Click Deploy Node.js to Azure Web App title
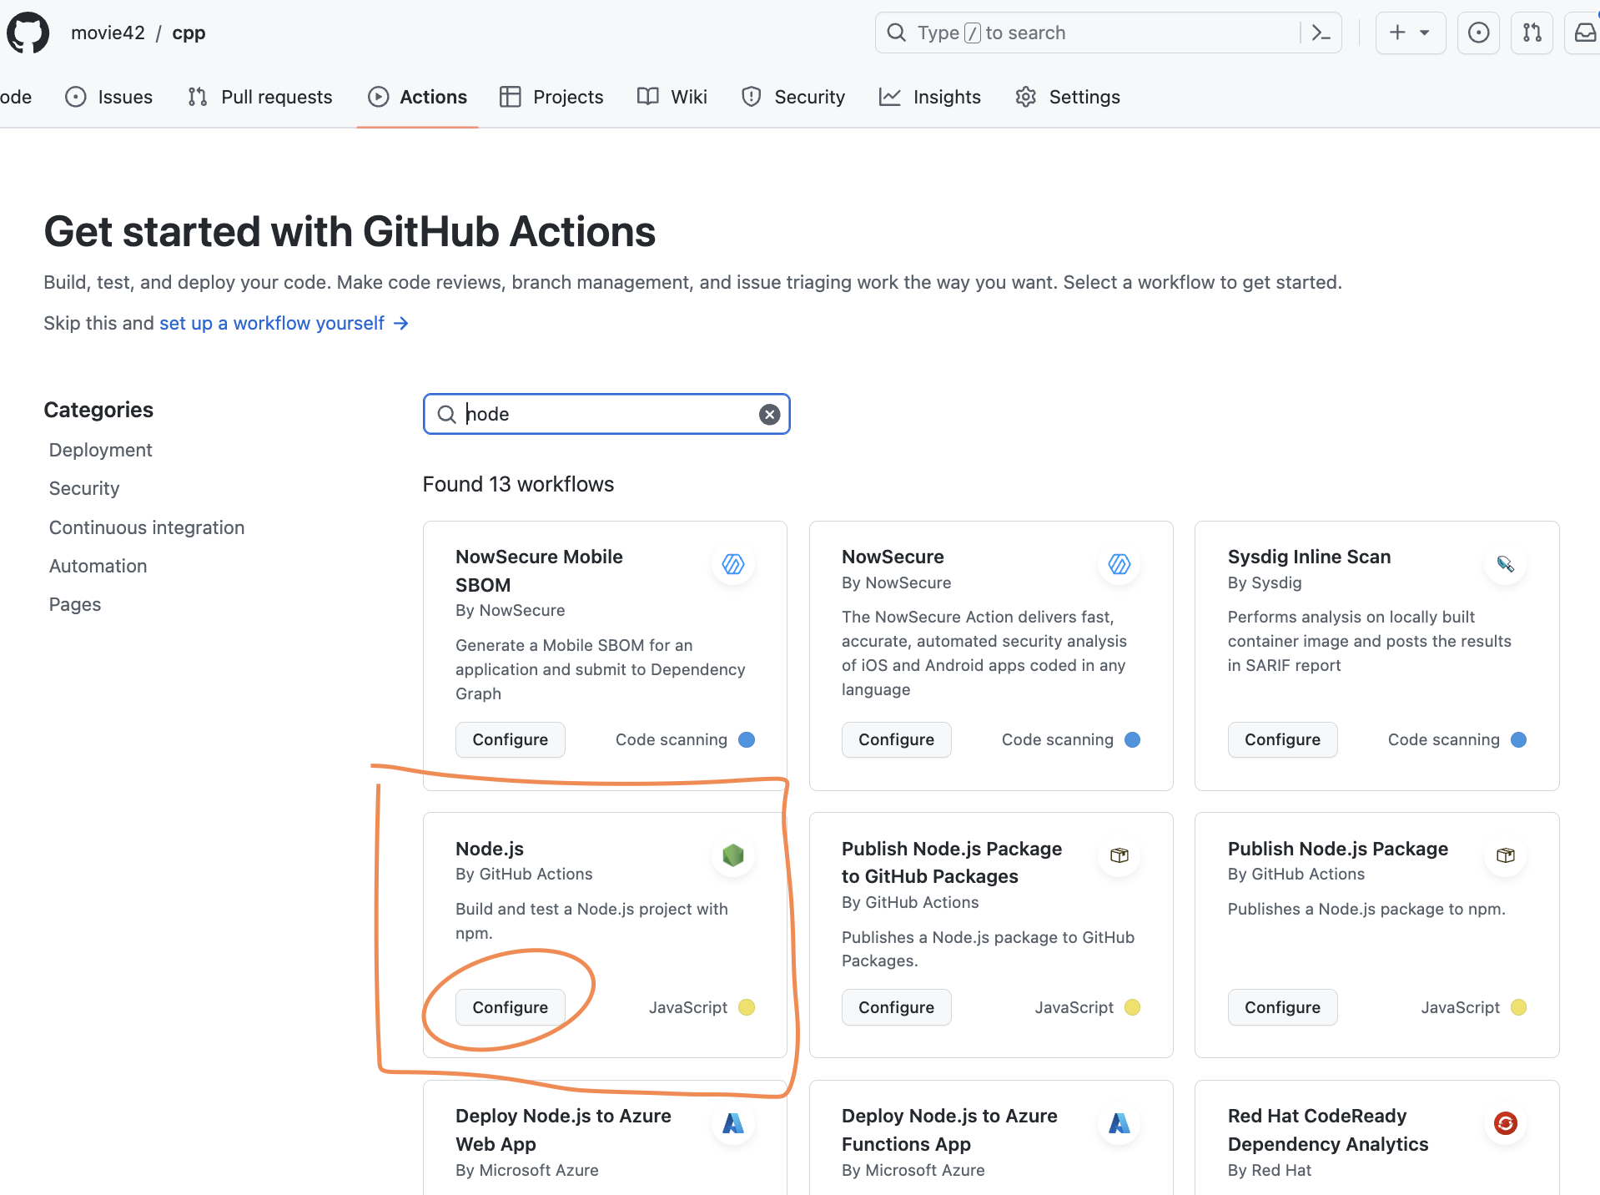This screenshot has width=1600, height=1195. 563,1130
